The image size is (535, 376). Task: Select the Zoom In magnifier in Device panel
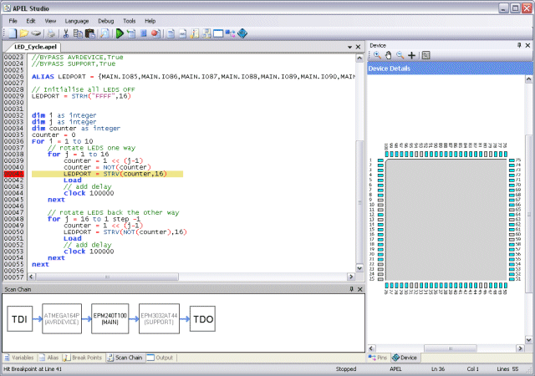pos(377,55)
